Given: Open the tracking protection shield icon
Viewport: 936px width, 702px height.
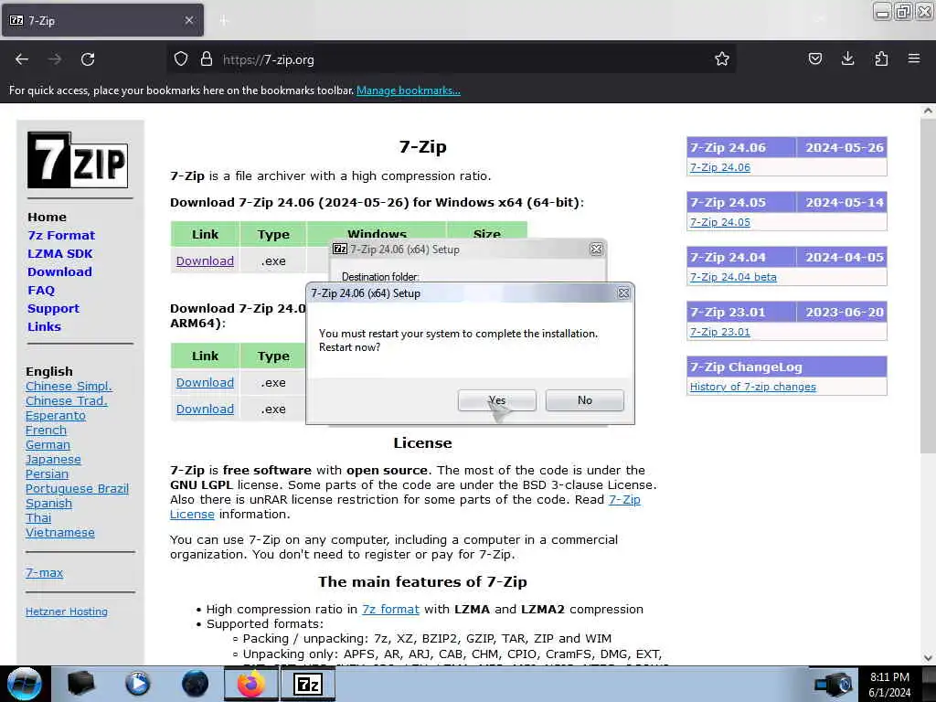Looking at the screenshot, I should (181, 59).
